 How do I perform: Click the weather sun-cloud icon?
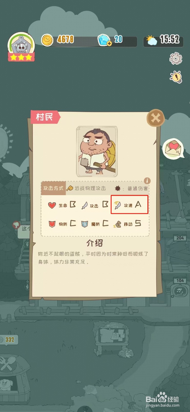pos(152,40)
